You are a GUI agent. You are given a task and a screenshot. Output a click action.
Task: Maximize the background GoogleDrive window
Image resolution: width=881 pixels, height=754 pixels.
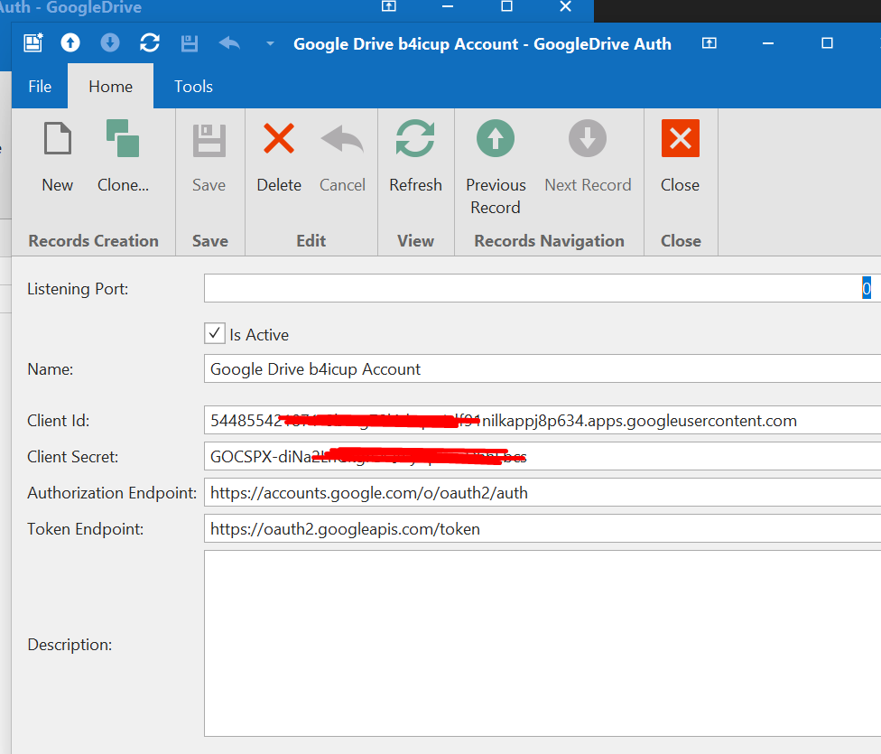pos(506,6)
